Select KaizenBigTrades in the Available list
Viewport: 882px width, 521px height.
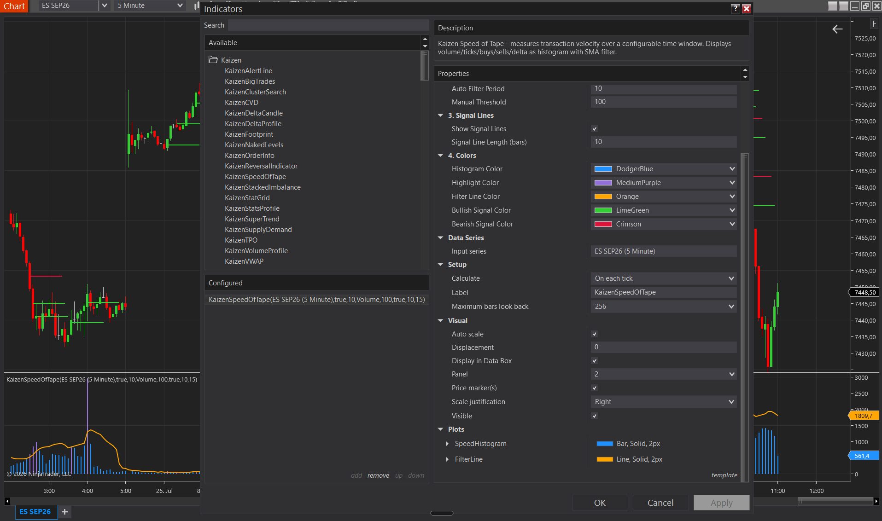pos(250,81)
